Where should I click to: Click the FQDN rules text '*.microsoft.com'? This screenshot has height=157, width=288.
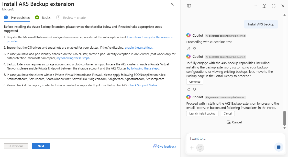[x=17, y=79]
